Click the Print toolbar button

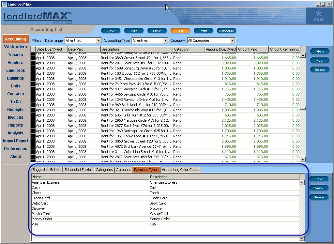203,31
